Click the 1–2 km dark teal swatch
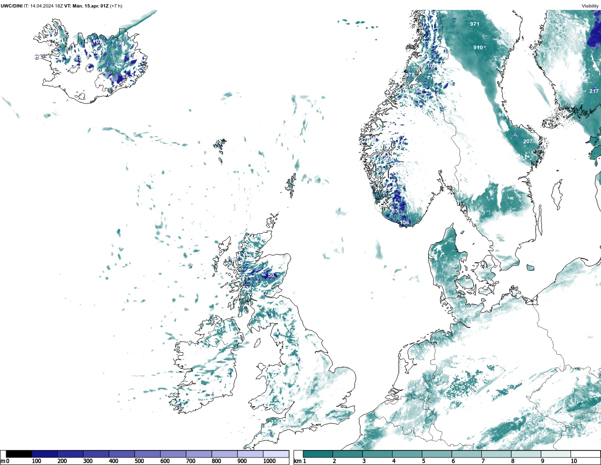 [318, 454]
